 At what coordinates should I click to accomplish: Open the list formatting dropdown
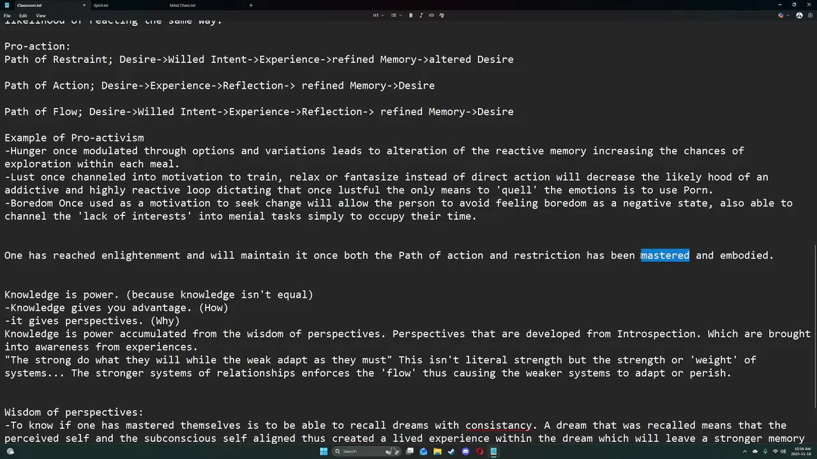tap(395, 15)
